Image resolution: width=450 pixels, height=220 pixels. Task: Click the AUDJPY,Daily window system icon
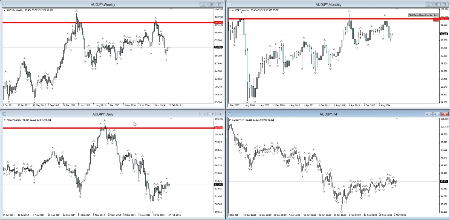coord(4,114)
